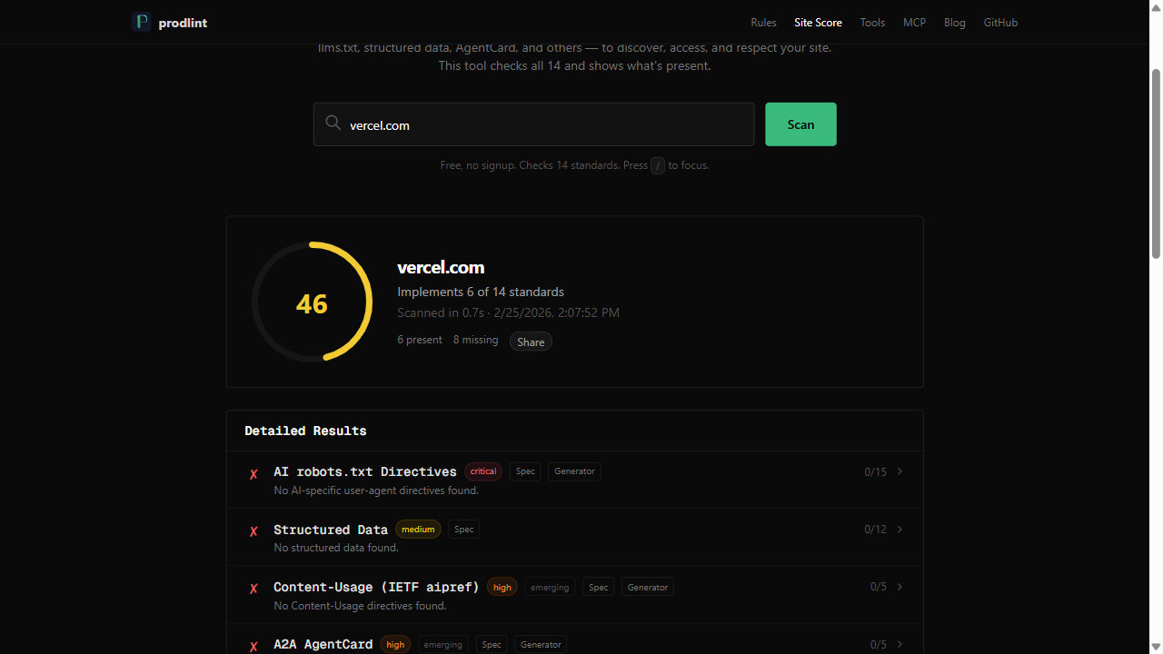This screenshot has height=654, width=1163.
Task: Click the page vertical scrollbar thumb
Action: tap(1156, 163)
